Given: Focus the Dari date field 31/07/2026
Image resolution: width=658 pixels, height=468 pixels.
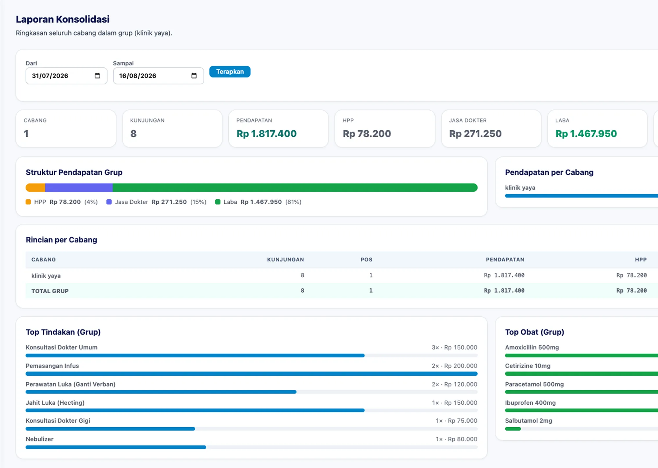Looking at the screenshot, I should click(66, 76).
